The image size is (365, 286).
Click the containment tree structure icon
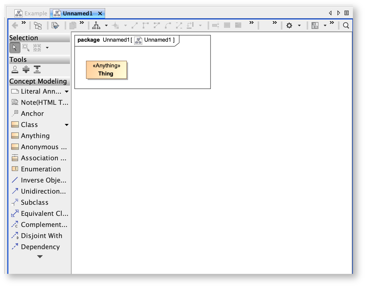coord(38,25)
